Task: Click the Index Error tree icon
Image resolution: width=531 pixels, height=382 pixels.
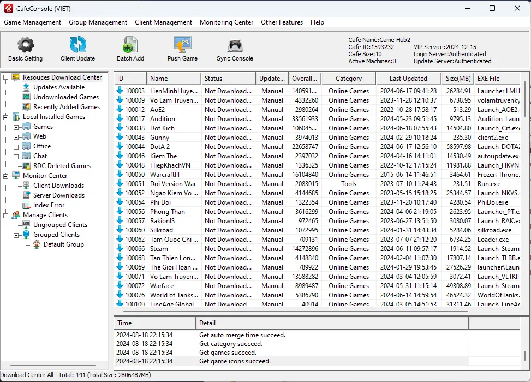Action: pyautogui.click(x=26, y=205)
